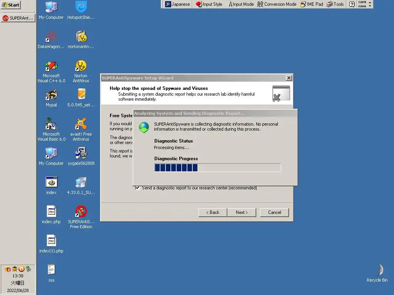Click the SUPERAntiSpyware red tray icon
Image resolution: width=394 pixels, height=295 pixels.
[x=8, y=269]
